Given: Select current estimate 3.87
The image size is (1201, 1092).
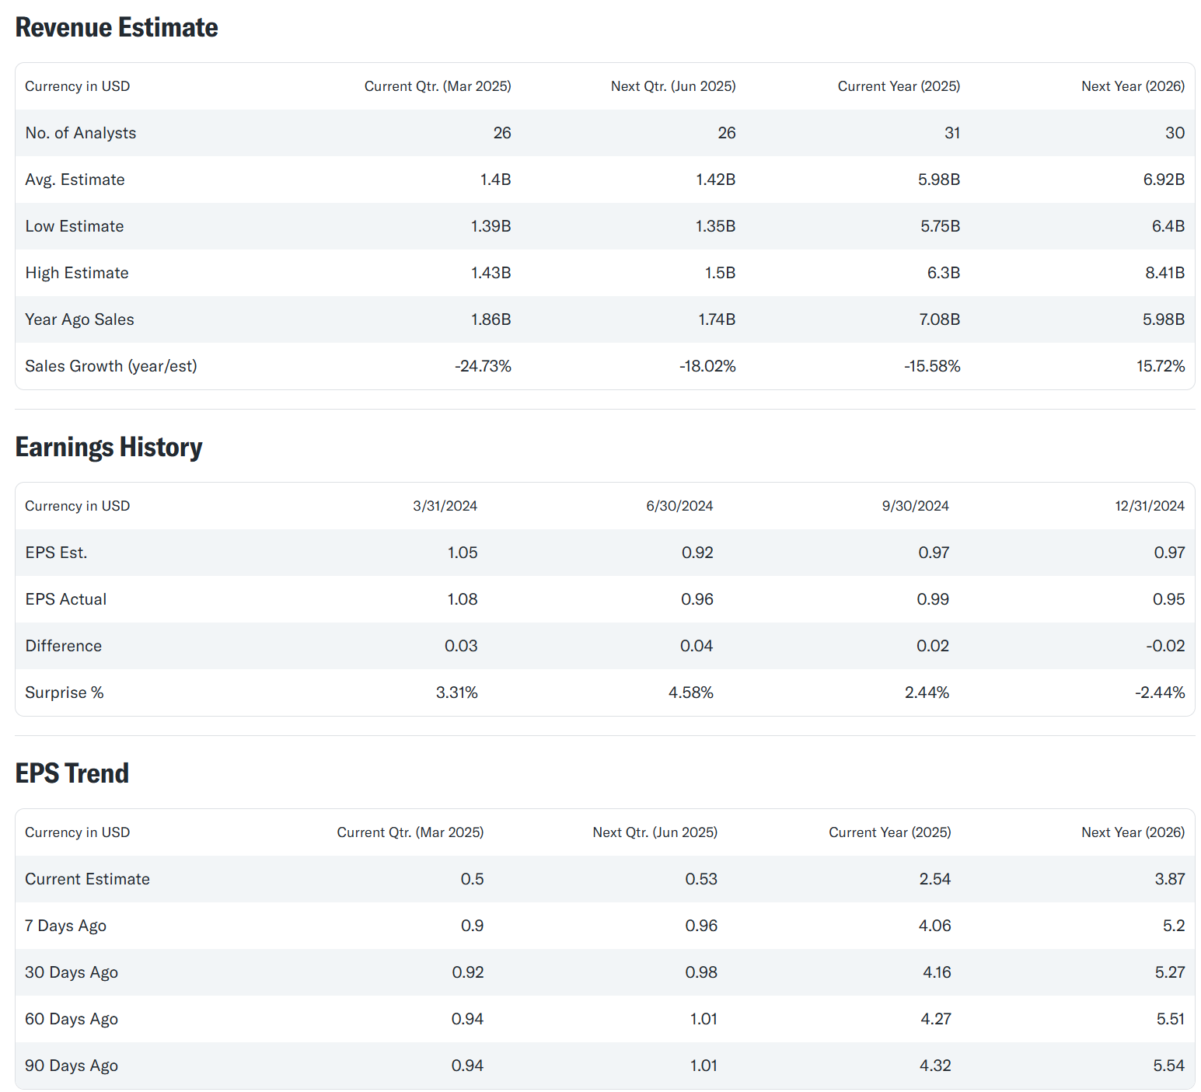Looking at the screenshot, I should tap(1169, 879).
